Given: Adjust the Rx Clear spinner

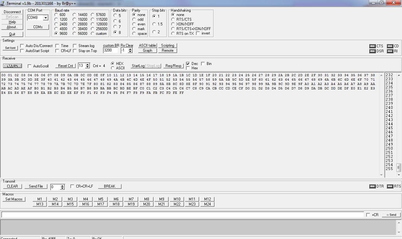Looking at the screenshot, I should click(130, 50).
